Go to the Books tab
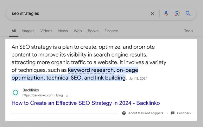The height and width of the screenshot is (127, 203). pyautogui.click(x=93, y=31)
